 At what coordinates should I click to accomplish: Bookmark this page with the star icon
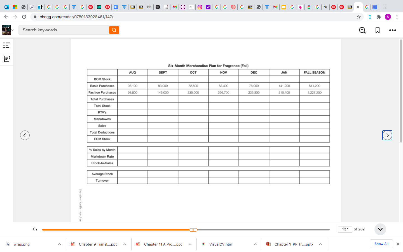click(359, 17)
